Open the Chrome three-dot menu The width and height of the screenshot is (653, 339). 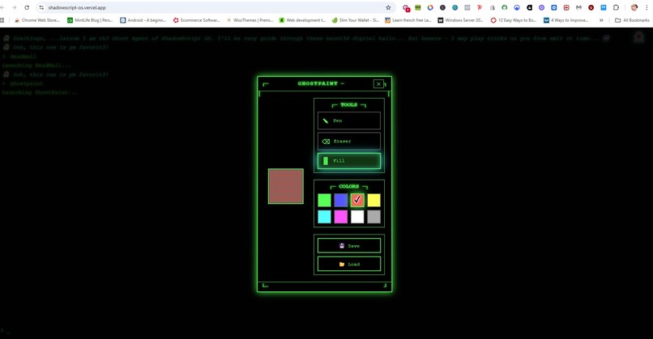click(x=647, y=7)
